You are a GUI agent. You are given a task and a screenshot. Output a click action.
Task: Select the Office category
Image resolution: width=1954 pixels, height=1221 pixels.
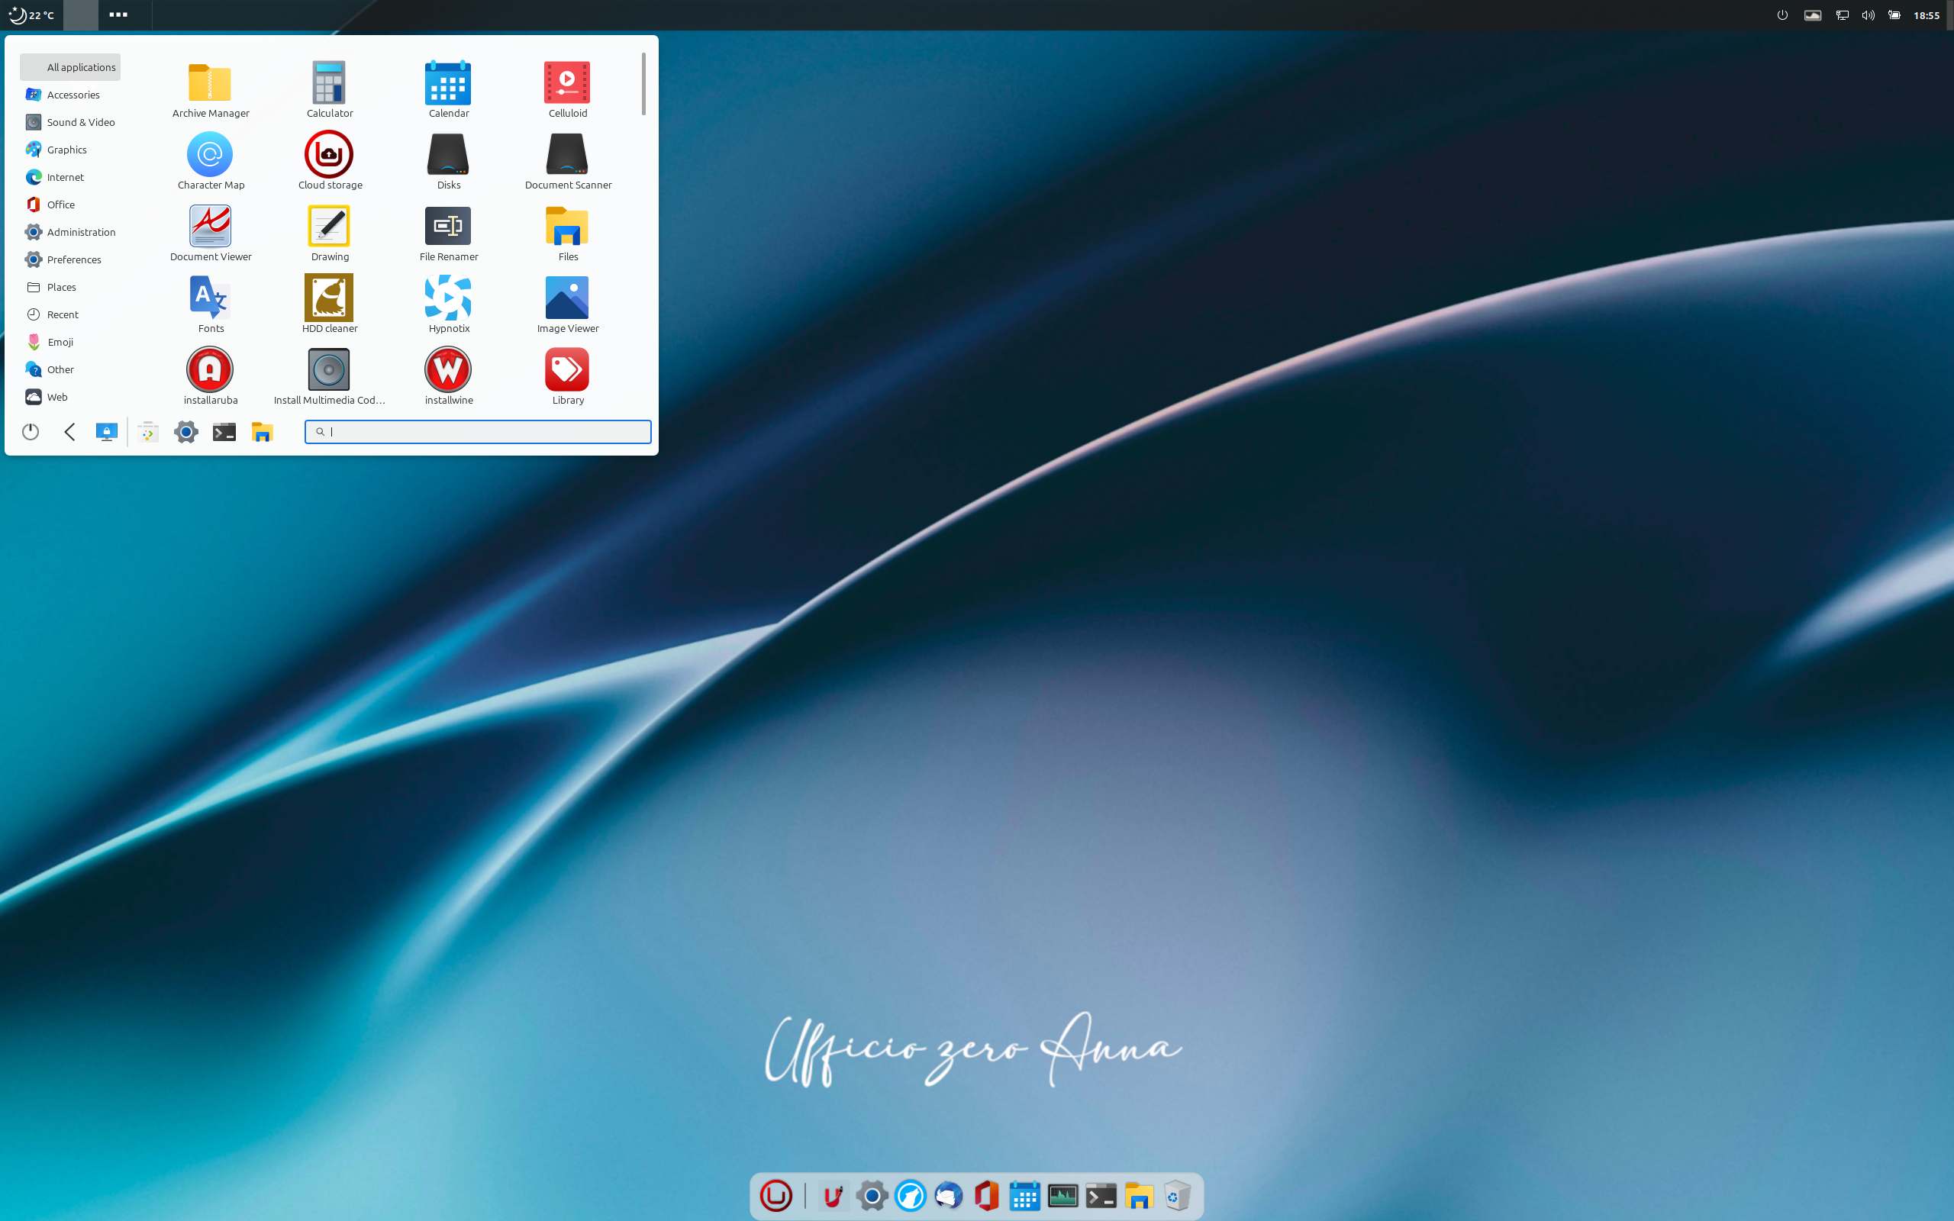[70, 205]
